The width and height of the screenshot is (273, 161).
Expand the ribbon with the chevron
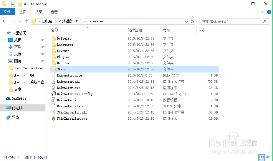click(263, 12)
